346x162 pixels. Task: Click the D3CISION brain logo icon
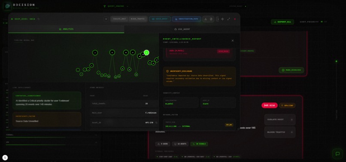(x=7, y=6)
